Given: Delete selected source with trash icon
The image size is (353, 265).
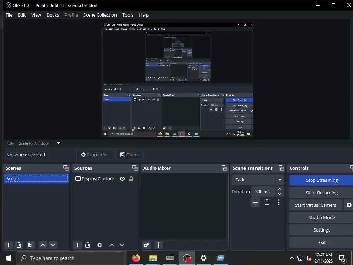Looking at the screenshot, I should point(88,245).
